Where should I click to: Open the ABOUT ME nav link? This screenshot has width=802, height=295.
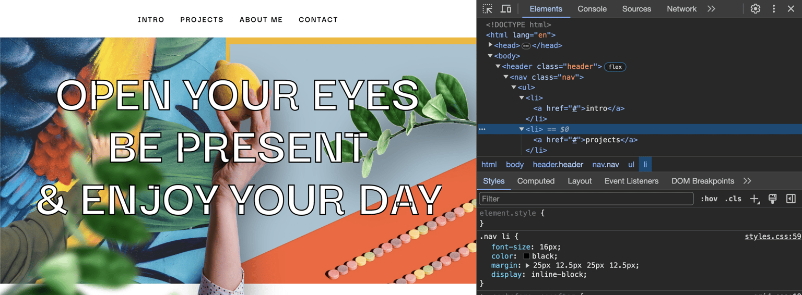pyautogui.click(x=261, y=20)
